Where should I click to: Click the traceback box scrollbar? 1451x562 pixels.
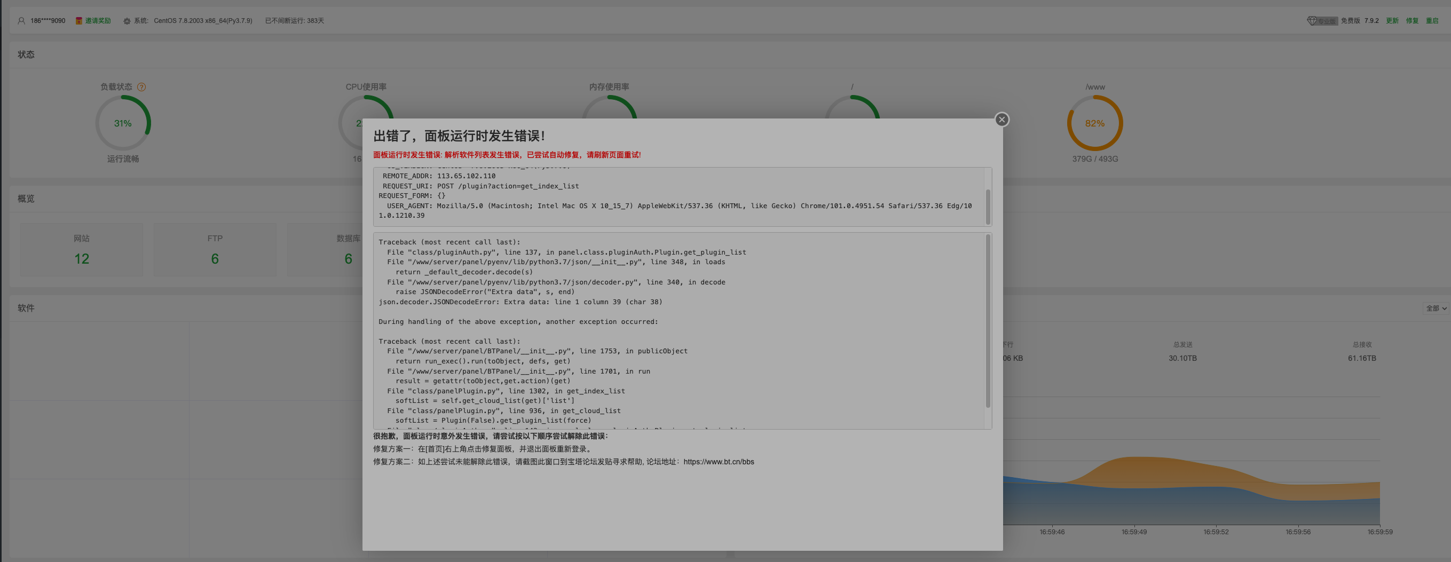point(988,321)
